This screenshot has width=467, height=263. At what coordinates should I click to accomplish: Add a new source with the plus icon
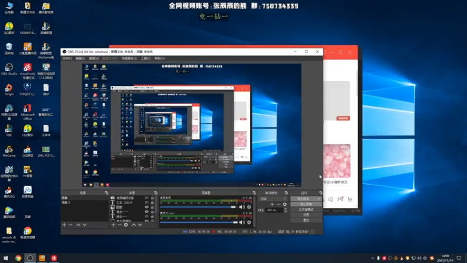point(113,225)
